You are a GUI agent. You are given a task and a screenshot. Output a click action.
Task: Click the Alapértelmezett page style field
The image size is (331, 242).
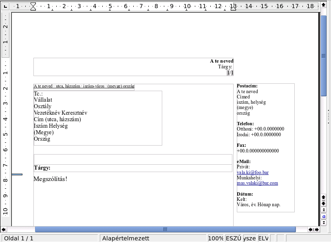pyautogui.click(x=153, y=238)
